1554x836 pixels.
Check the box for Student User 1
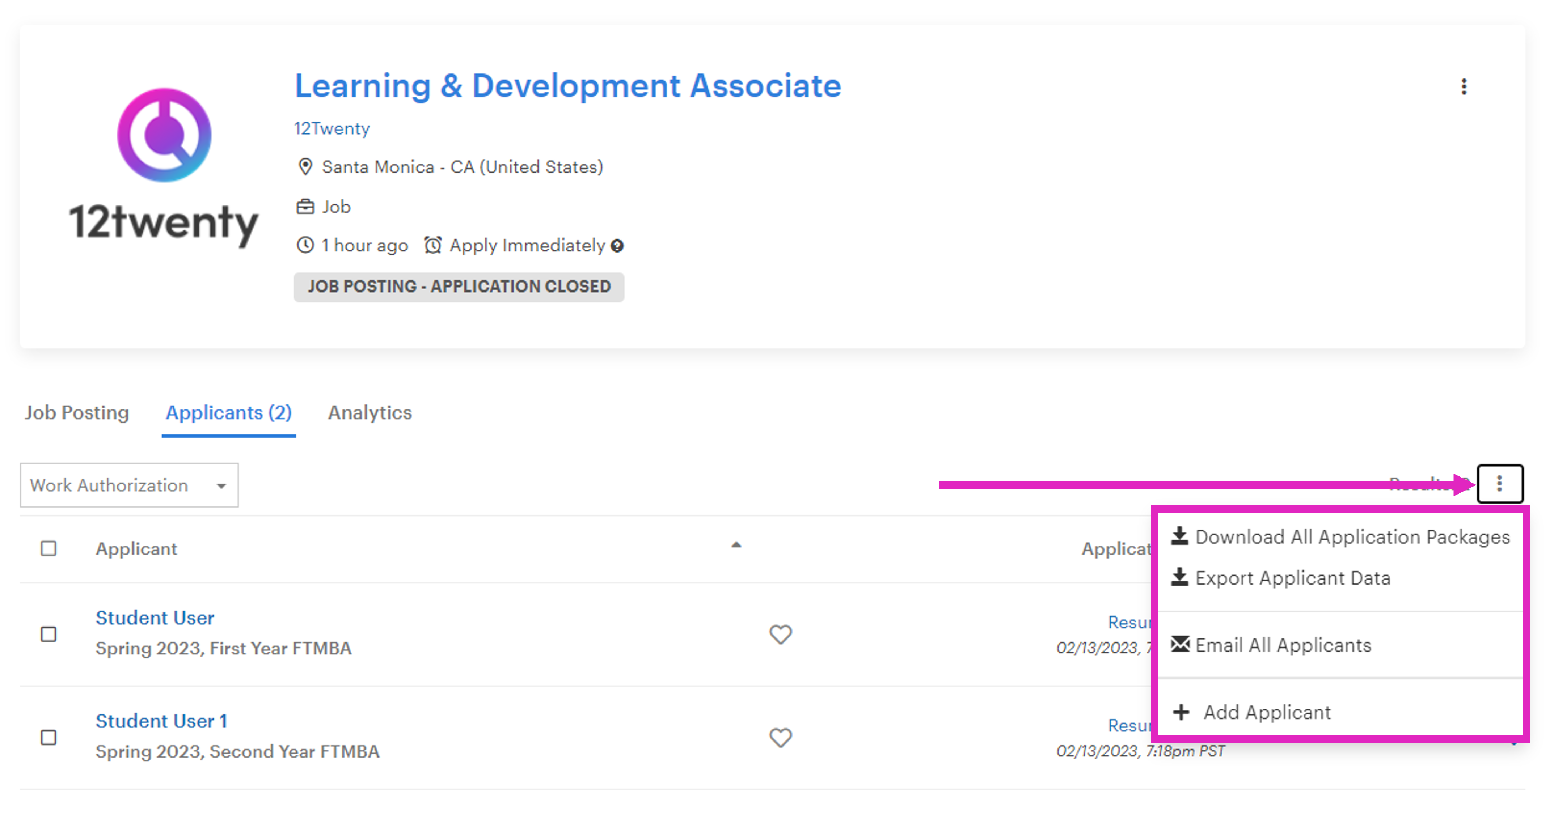[x=48, y=737]
